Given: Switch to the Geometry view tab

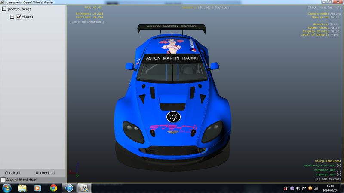Looking at the screenshot, I should coord(189,7).
